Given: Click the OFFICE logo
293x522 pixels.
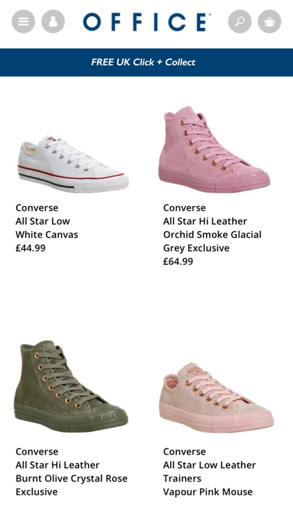Looking at the screenshot, I should pos(146,22).
